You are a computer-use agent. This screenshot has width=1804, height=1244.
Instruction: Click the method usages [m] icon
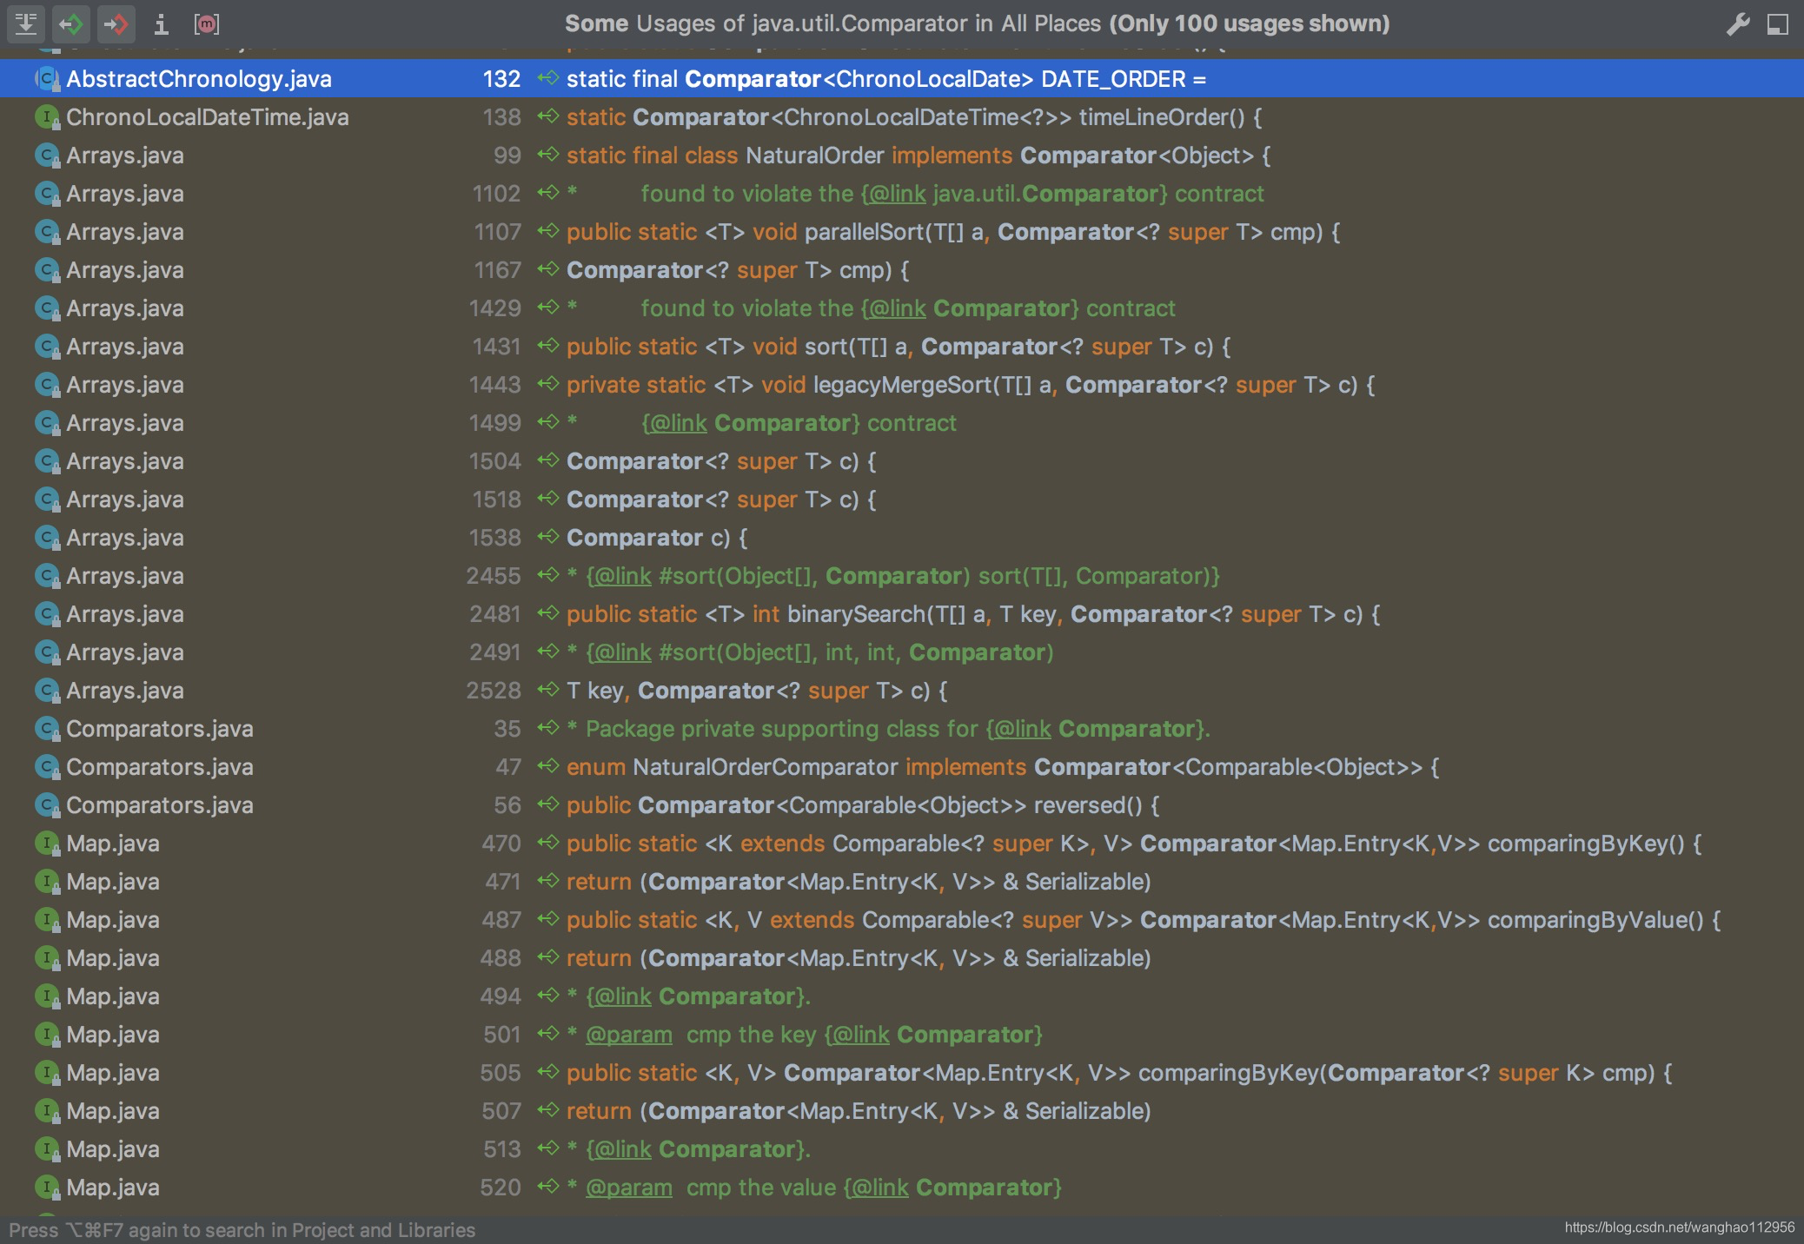coord(207,23)
